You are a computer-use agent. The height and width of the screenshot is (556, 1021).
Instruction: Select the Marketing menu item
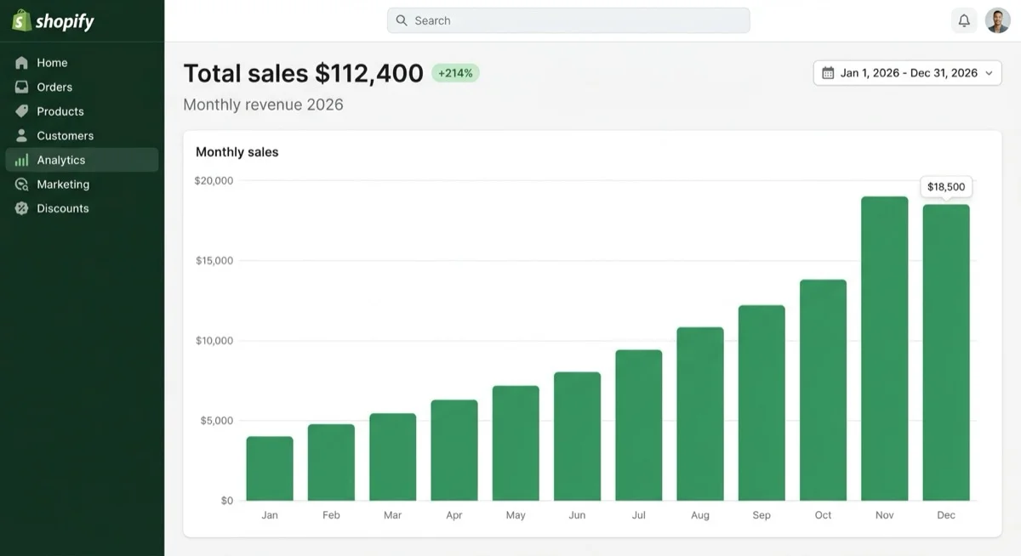tap(82, 184)
